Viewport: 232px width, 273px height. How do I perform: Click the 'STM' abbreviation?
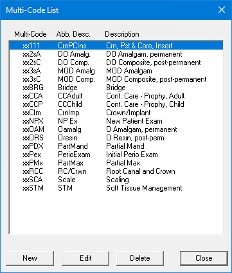66,188
